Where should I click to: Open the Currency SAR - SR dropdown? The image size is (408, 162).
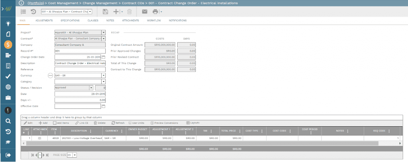[103, 75]
